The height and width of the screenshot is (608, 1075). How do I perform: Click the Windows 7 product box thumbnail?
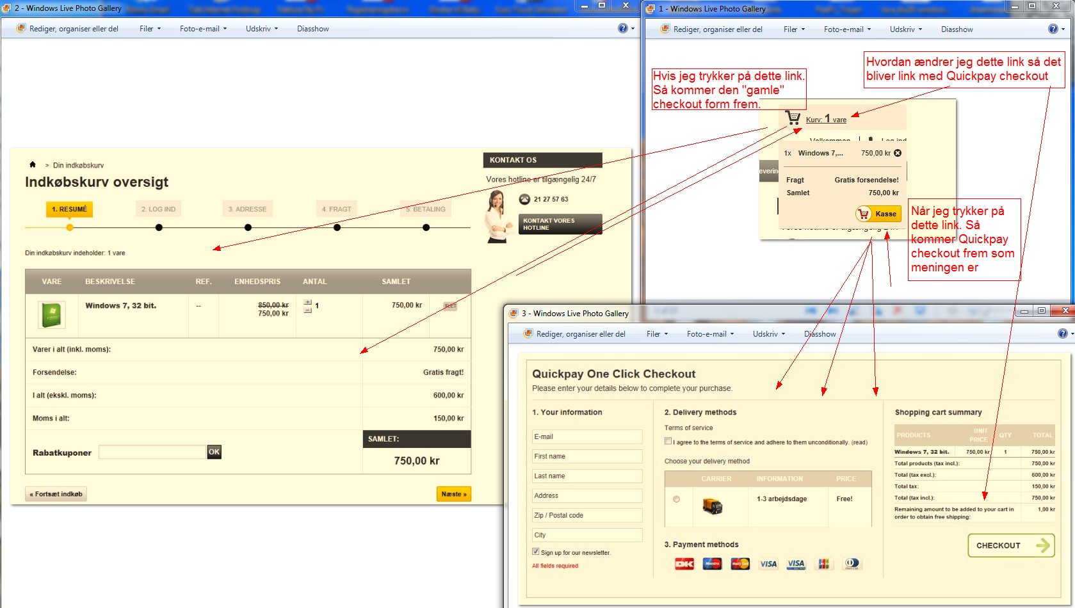click(52, 315)
